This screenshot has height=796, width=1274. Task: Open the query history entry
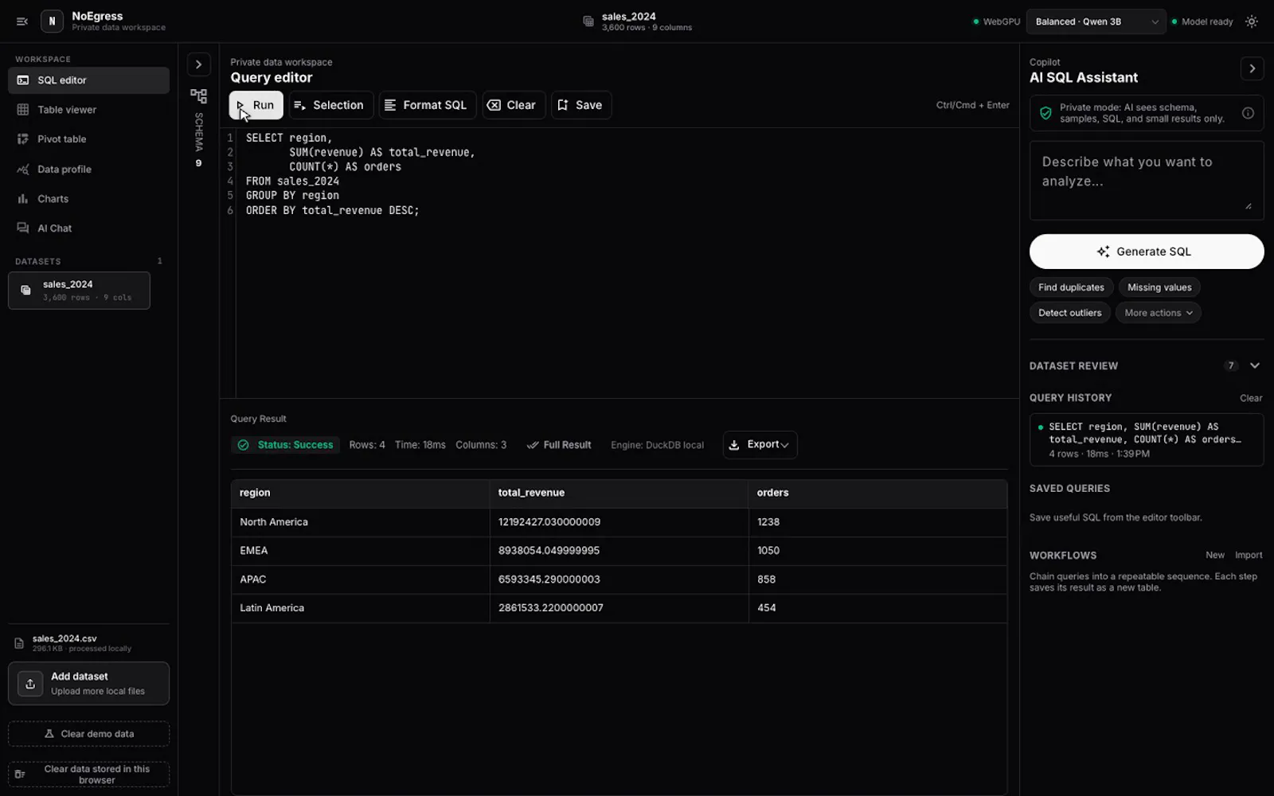click(1147, 439)
